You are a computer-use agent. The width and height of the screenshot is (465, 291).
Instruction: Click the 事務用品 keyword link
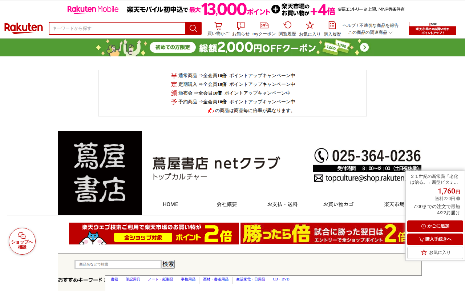pyautogui.click(x=188, y=279)
